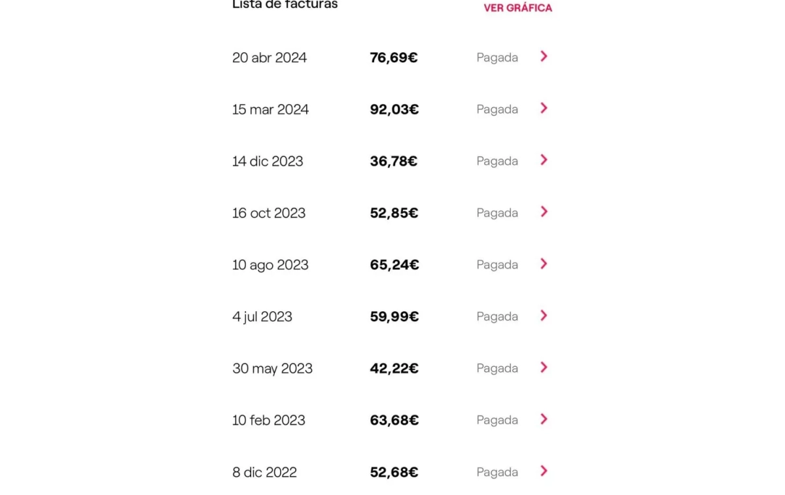
Task: Click the 52,68€ amount from dic 2022
Action: click(x=394, y=472)
